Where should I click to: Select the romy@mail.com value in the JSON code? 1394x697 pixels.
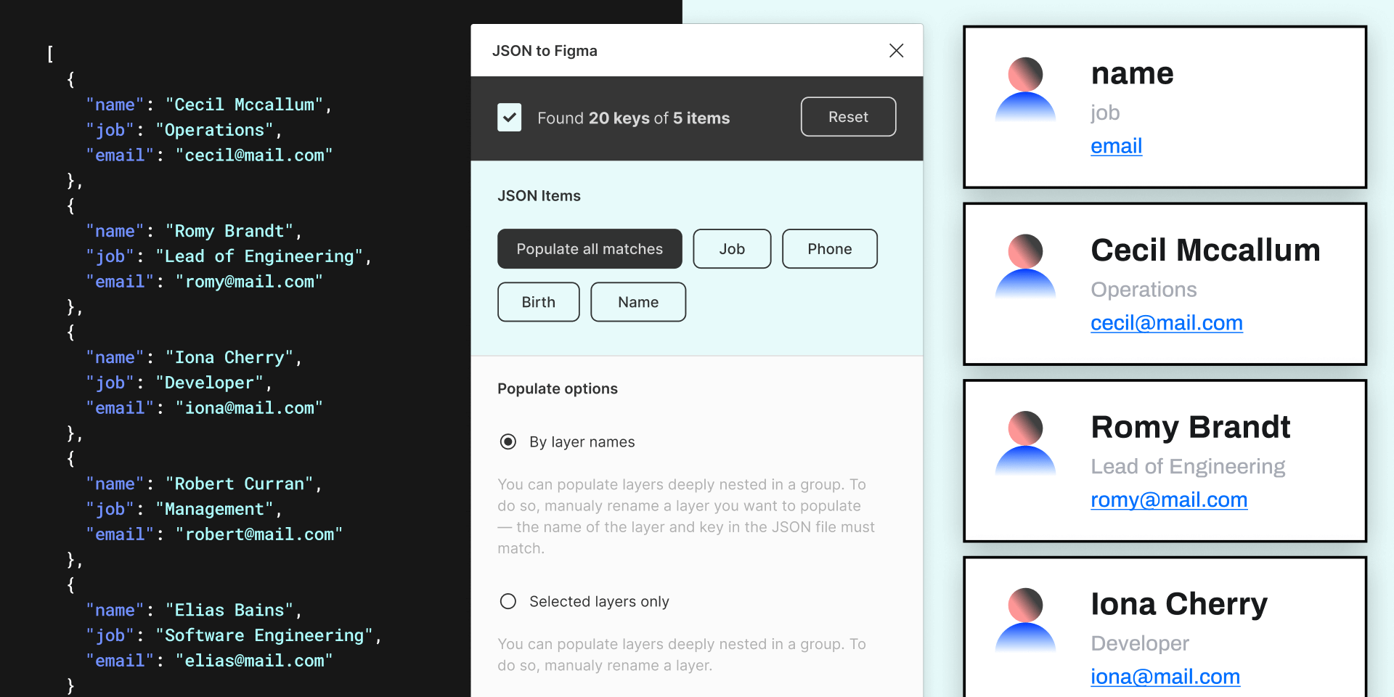(250, 281)
